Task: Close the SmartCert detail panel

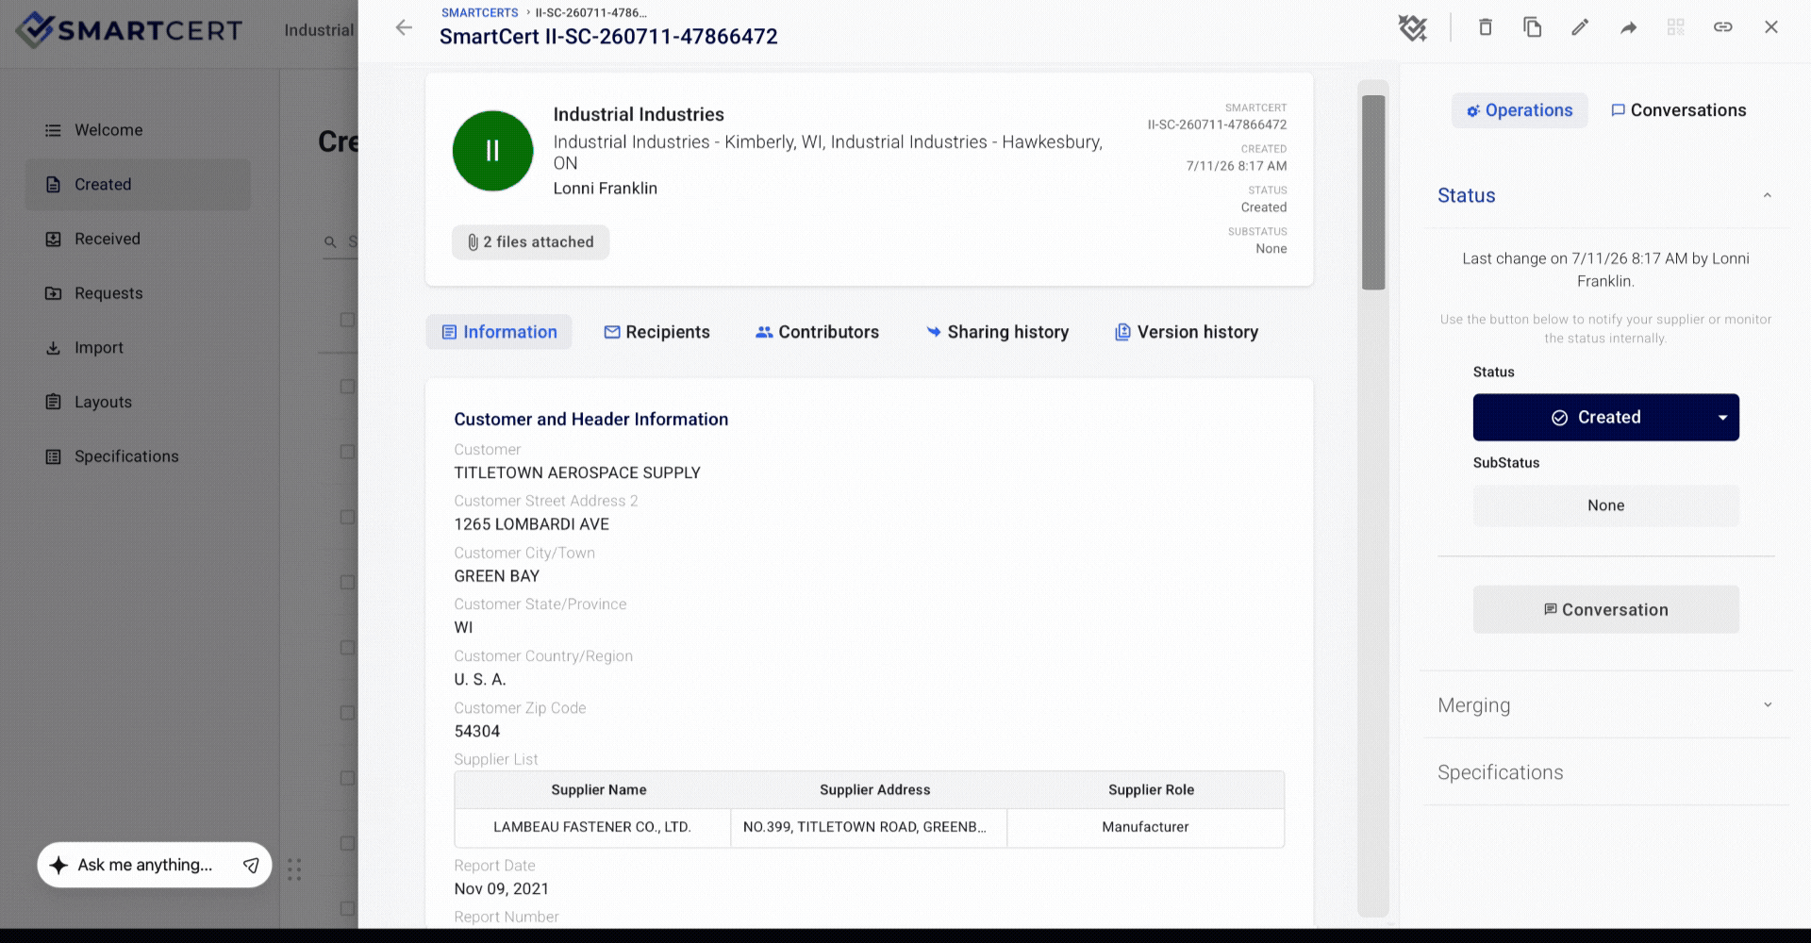Action: (x=1771, y=27)
